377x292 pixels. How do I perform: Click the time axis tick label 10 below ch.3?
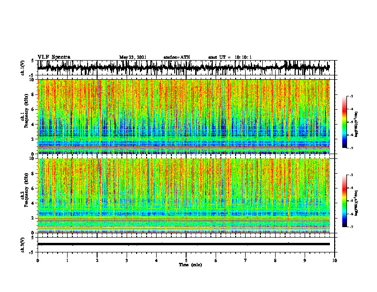pyautogui.click(x=335, y=261)
